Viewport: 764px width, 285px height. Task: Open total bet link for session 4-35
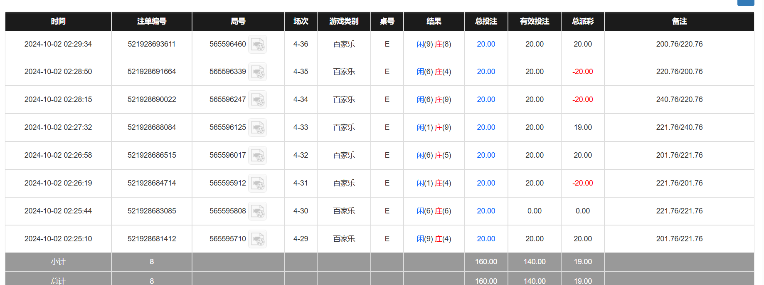point(486,72)
